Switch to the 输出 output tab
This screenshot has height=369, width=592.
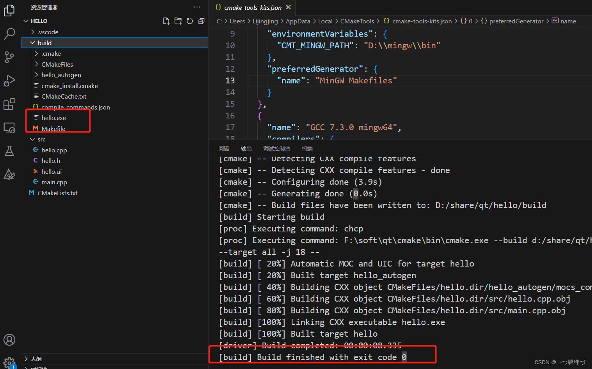(x=246, y=148)
